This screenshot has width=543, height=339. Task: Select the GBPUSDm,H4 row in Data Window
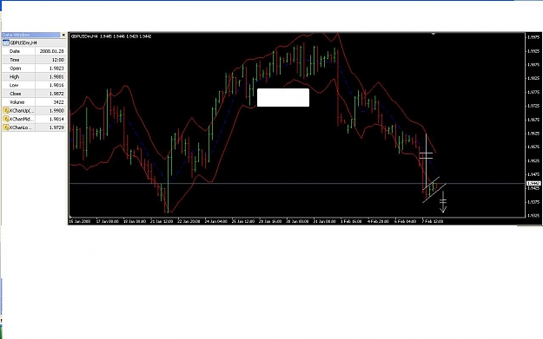click(x=34, y=42)
